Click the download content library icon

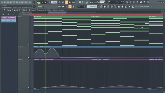pyautogui.click(x=133, y=7)
